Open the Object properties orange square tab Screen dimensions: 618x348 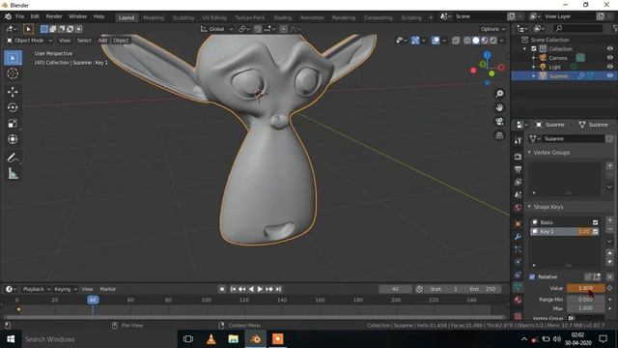coord(518,223)
